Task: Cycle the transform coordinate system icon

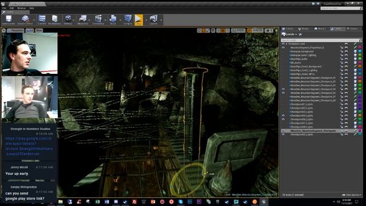Action: pyautogui.click(x=213, y=30)
